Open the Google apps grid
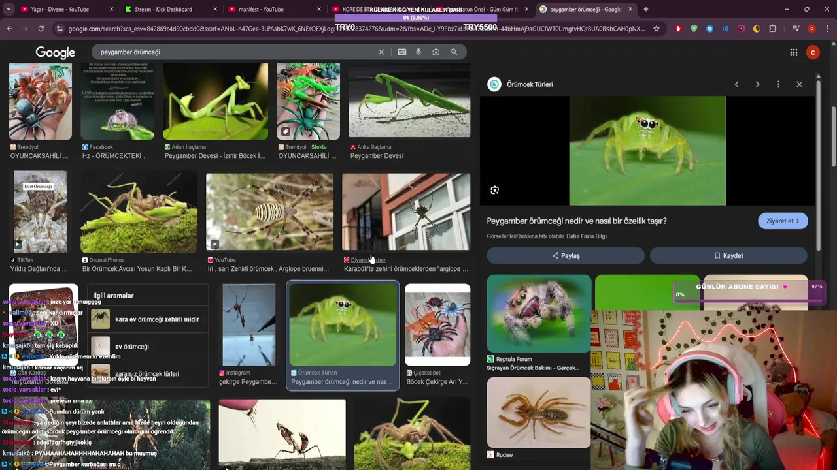Image resolution: width=837 pixels, height=470 pixels. pyautogui.click(x=793, y=52)
